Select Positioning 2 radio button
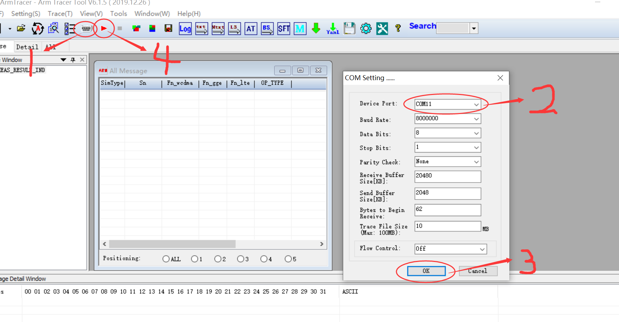This screenshot has height=322, width=619. tap(218, 259)
